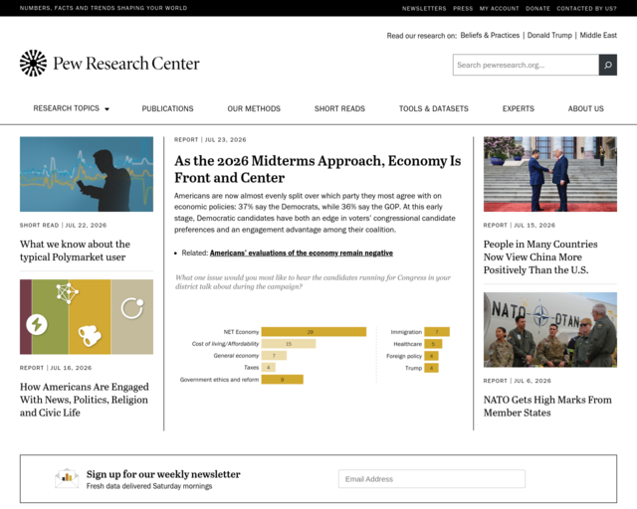Open Tools & Datasets menu item
Image resolution: width=637 pixels, height=509 pixels.
434,108
